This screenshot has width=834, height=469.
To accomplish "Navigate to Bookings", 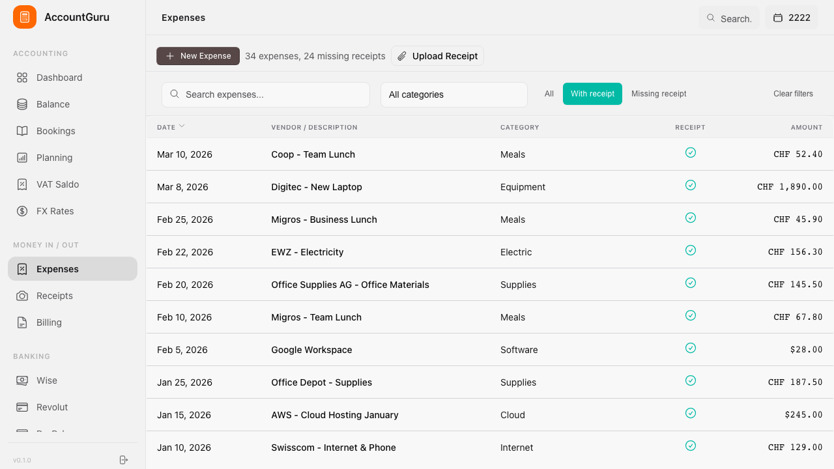I will [72, 131].
